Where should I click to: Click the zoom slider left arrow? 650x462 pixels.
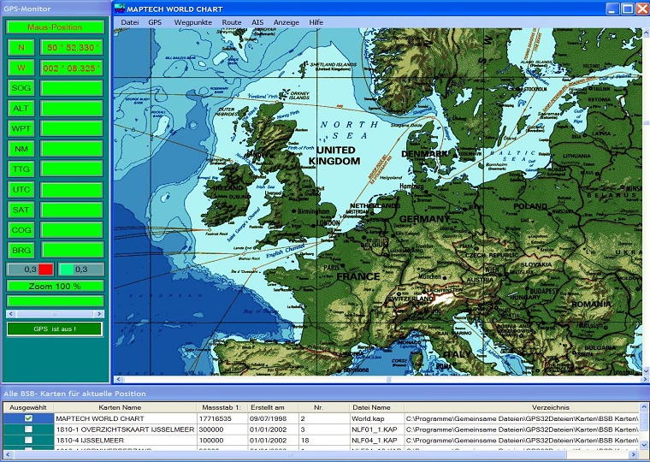[x=11, y=314]
